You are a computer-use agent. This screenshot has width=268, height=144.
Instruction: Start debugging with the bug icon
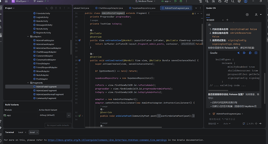coord(181,1)
